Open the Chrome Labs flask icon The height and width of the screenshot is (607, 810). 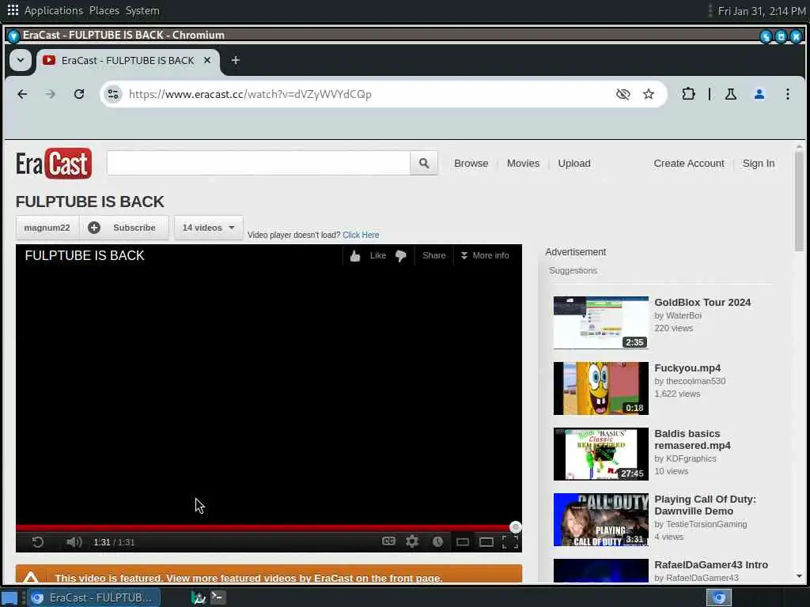point(730,94)
